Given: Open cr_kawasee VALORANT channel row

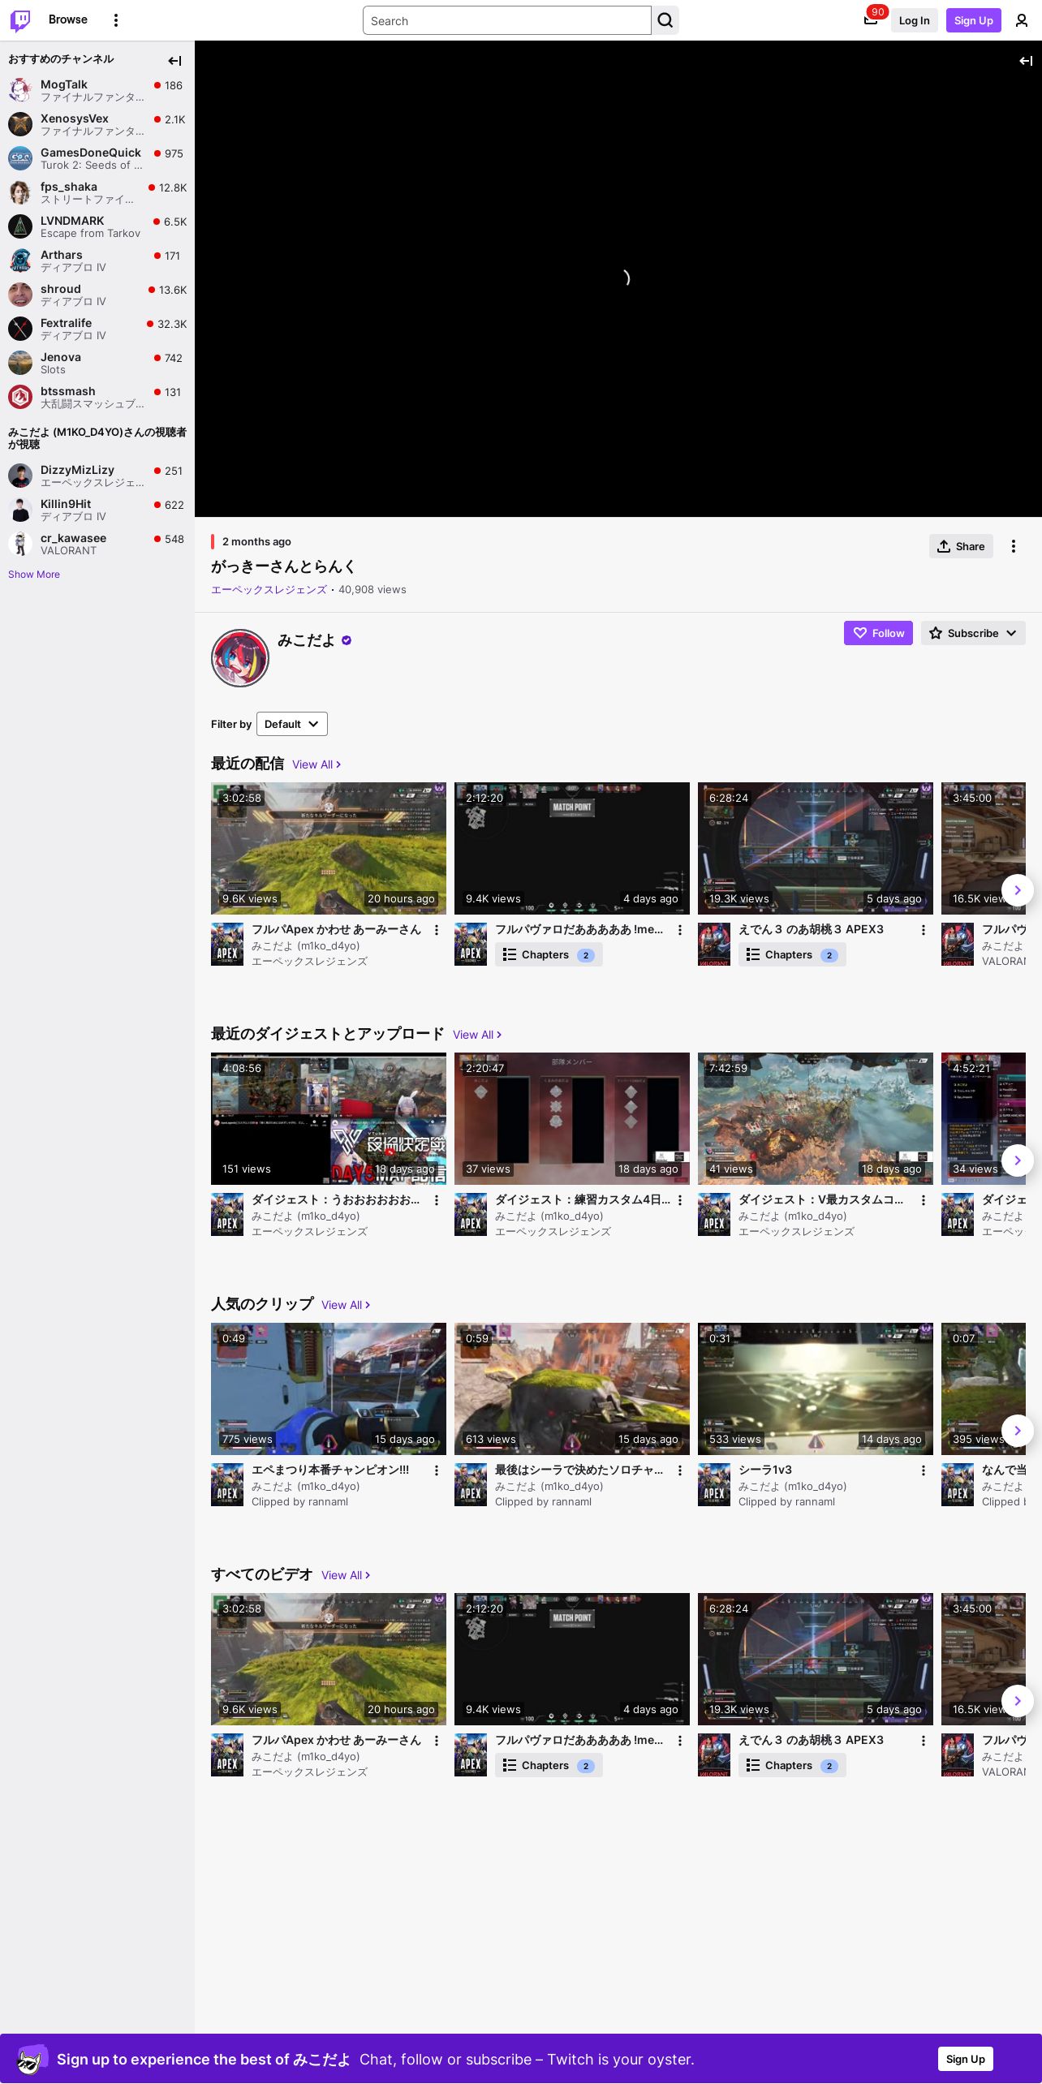Looking at the screenshot, I should [x=97, y=544].
